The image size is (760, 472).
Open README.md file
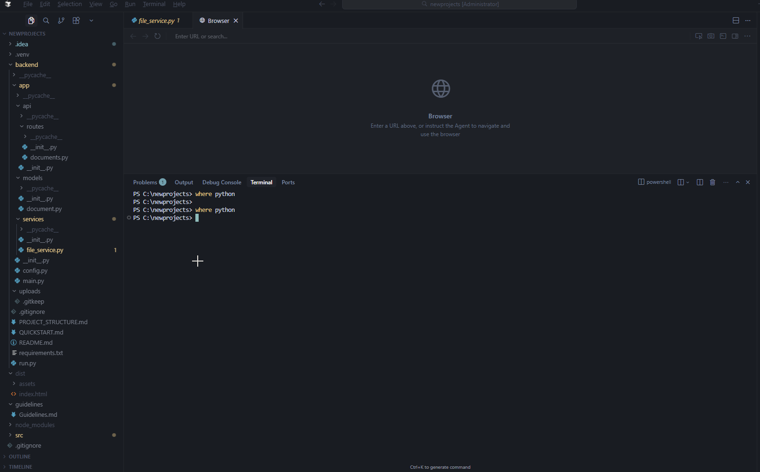[x=62, y=342]
